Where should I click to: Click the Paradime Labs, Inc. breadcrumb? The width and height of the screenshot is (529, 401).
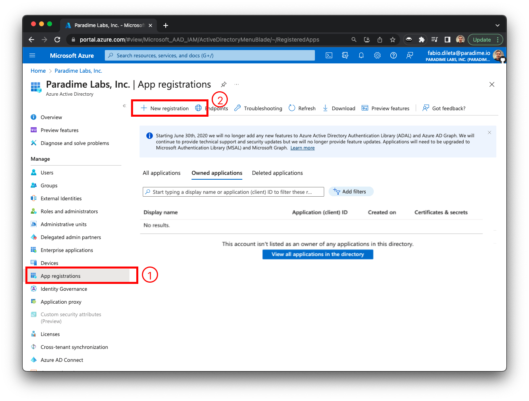pos(78,71)
